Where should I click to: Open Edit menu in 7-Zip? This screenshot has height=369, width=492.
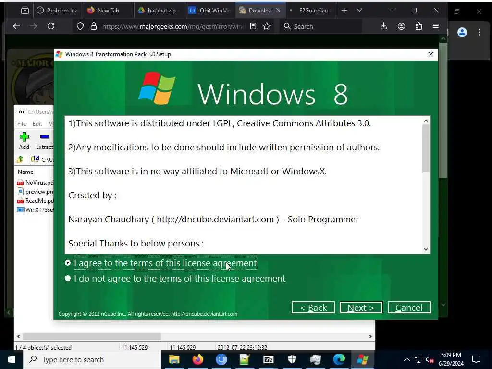coord(37,124)
